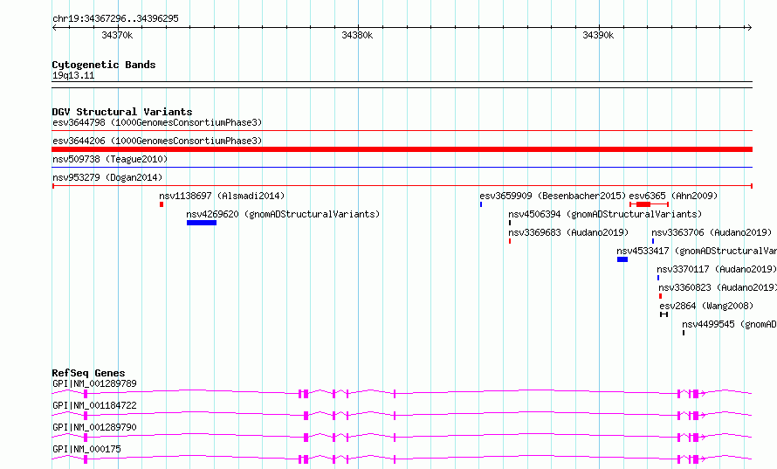Click the nsv953279 (Dogan2014) label
This screenshot has width=777, height=469.
pyautogui.click(x=107, y=177)
